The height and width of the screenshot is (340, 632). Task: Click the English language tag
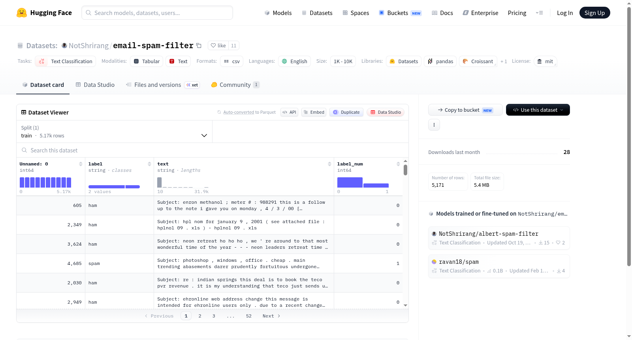(294, 61)
